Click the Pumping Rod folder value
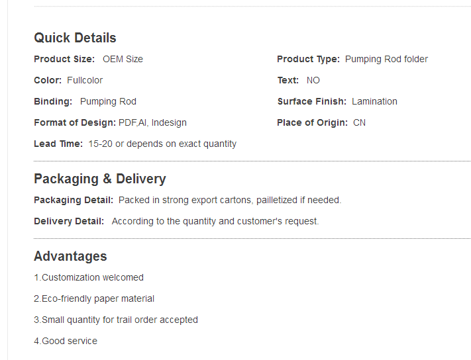This screenshot has width=471, height=360. pos(386,59)
